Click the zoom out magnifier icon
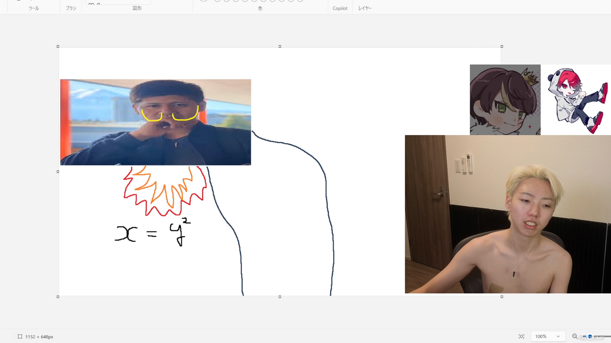Image resolution: width=611 pixels, height=343 pixels. (x=575, y=336)
